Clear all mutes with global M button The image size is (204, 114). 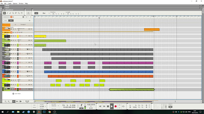point(11,17)
